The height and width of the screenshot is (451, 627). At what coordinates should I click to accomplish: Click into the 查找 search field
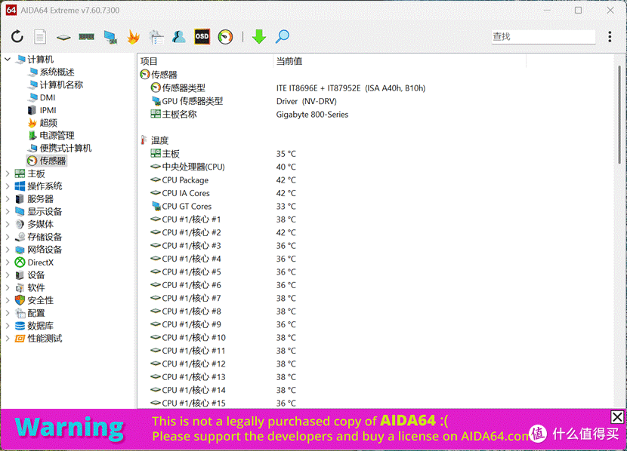click(543, 37)
